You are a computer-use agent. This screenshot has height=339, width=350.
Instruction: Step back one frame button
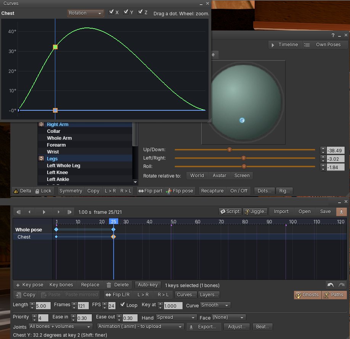29,212
